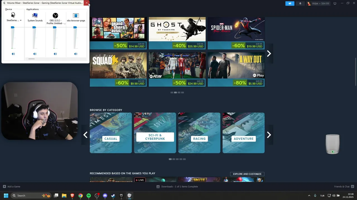Open Steam from taskbar

[x=113, y=196]
